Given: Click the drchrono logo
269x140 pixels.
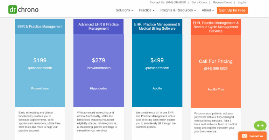Looking at the screenshot, I should point(23,10).
